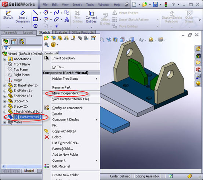Choose Make Independent from context menu

point(71,93)
